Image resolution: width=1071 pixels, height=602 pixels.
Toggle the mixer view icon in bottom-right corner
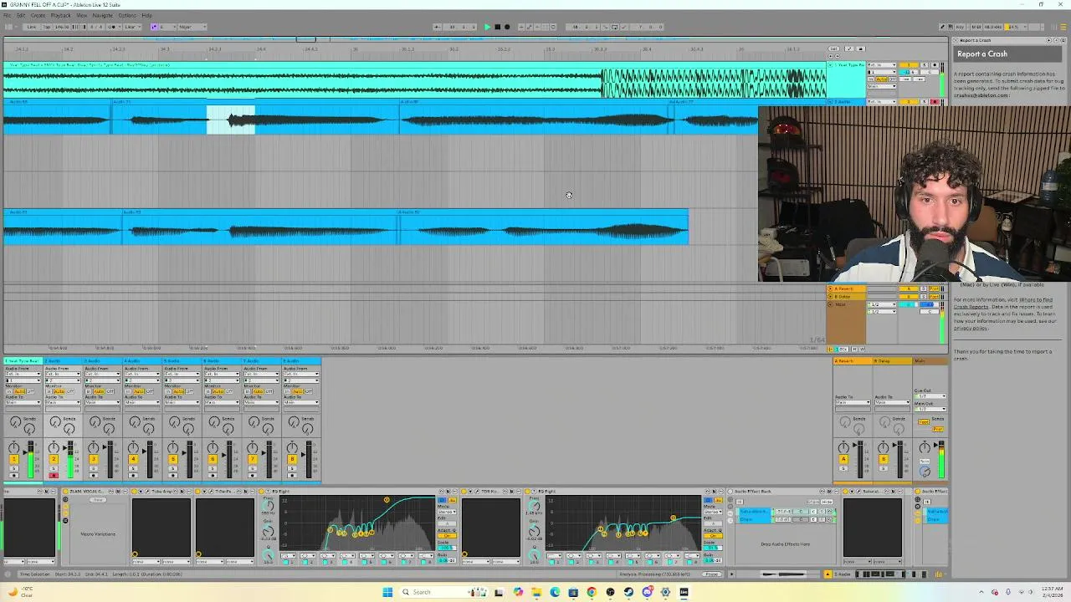[x=939, y=574]
